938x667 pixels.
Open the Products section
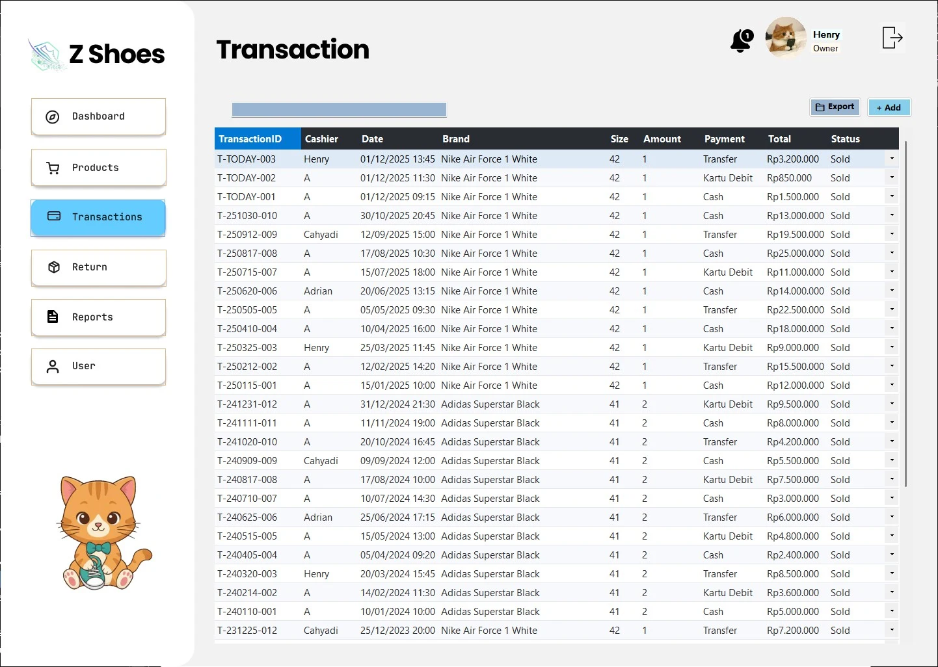click(98, 168)
